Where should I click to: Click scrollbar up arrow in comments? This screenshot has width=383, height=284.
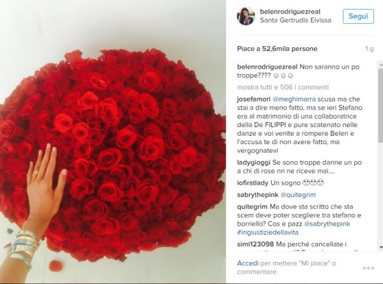pos(381,65)
